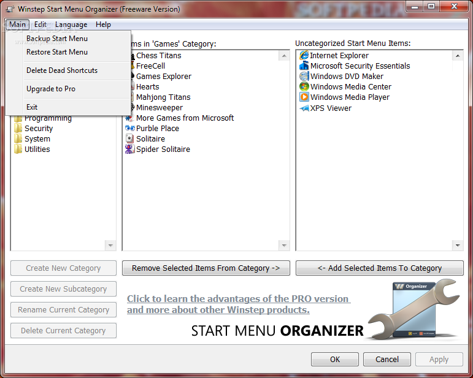Click scroll down arrow in categories list
This screenshot has width=473, height=378.
[110, 245]
